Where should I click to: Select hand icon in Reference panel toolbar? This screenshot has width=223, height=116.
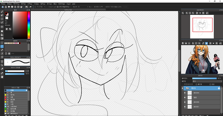[207, 43]
